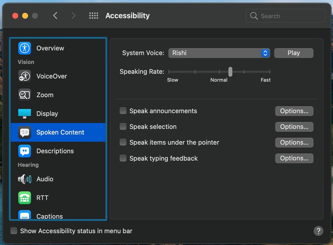This screenshot has height=245, width=333.
Task: Open Options for Speak typing feedback
Action: [294, 158]
